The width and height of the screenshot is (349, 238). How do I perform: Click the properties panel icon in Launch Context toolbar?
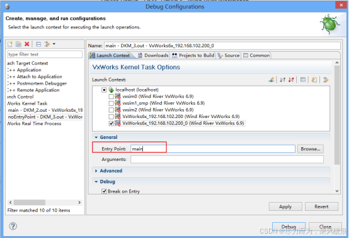[303, 80]
